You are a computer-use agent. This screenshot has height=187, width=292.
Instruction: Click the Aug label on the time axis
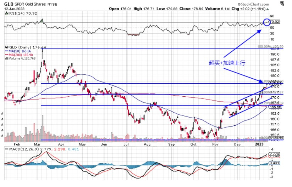pyautogui.click(x=147, y=144)
